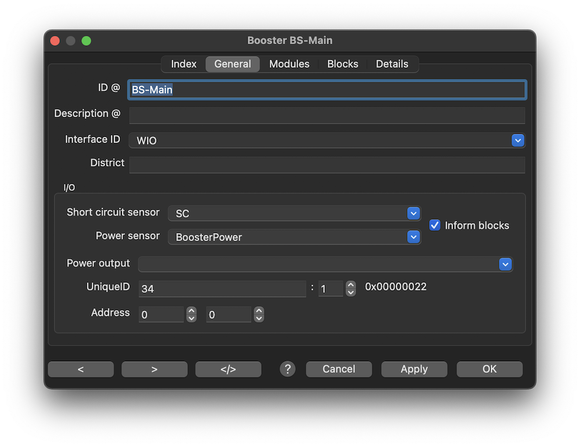Open the XML code view button
This screenshot has width=580, height=447.
tap(228, 369)
